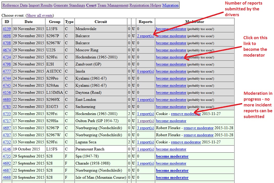The image size is (274, 183).
Task: Open the Reference Data menu link
Action: point(15,5)
